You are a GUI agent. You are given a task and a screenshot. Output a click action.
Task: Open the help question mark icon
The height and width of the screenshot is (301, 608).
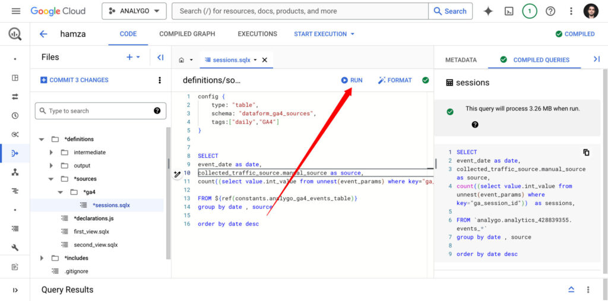coord(550,11)
